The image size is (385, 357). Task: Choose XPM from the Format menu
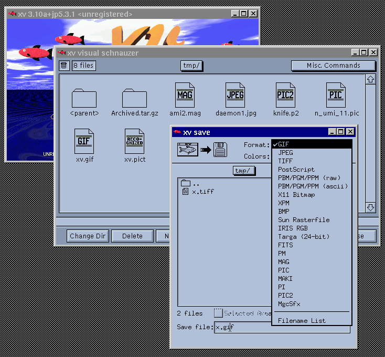tap(312, 203)
